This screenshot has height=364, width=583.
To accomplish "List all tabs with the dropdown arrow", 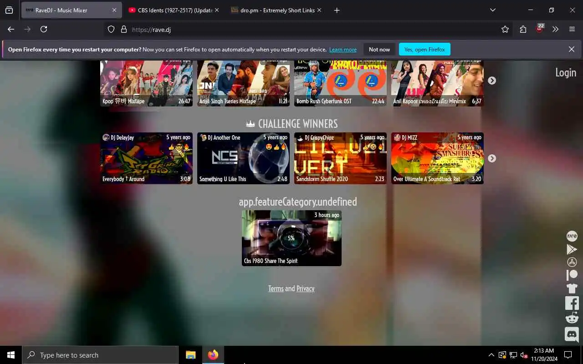I will [492, 10].
